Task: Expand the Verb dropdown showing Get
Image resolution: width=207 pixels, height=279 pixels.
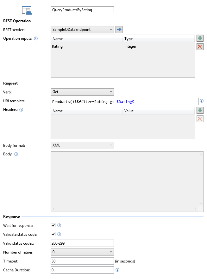Action: 82,92
